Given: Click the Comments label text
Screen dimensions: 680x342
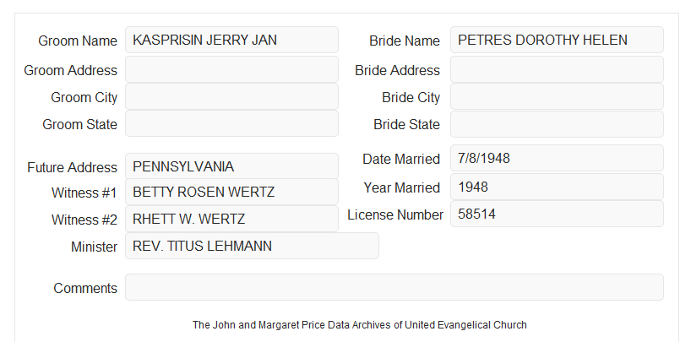Looking at the screenshot, I should (85, 288).
